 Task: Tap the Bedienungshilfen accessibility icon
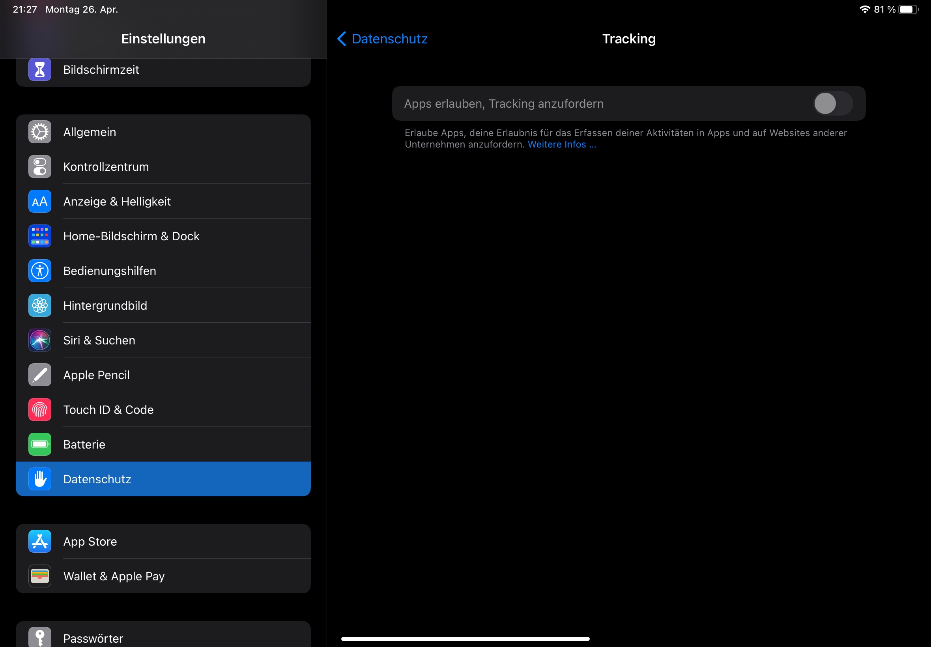tap(40, 271)
